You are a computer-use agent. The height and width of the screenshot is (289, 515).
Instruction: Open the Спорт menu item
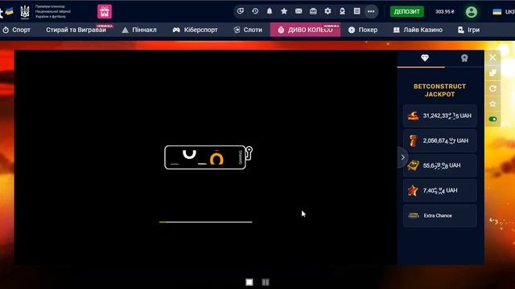pos(17,30)
